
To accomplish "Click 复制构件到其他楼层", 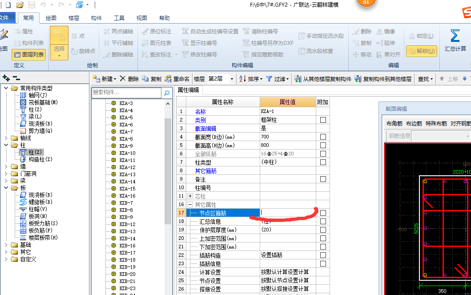I will pyautogui.click(x=383, y=79).
